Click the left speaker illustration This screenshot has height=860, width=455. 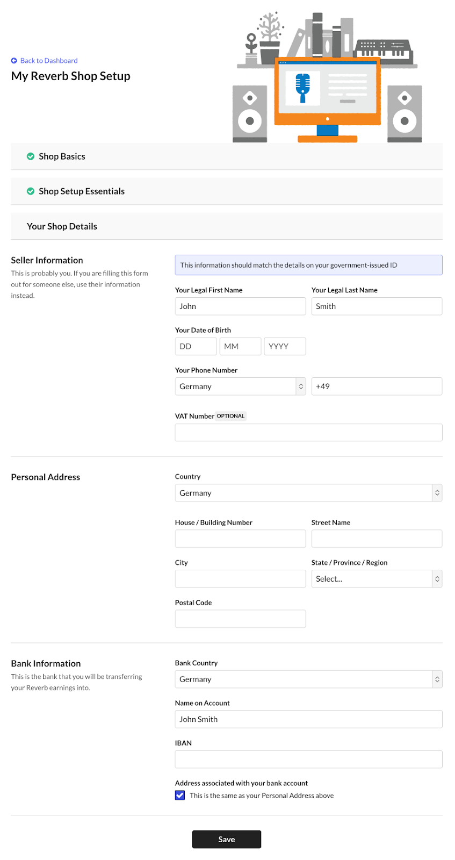point(249,113)
